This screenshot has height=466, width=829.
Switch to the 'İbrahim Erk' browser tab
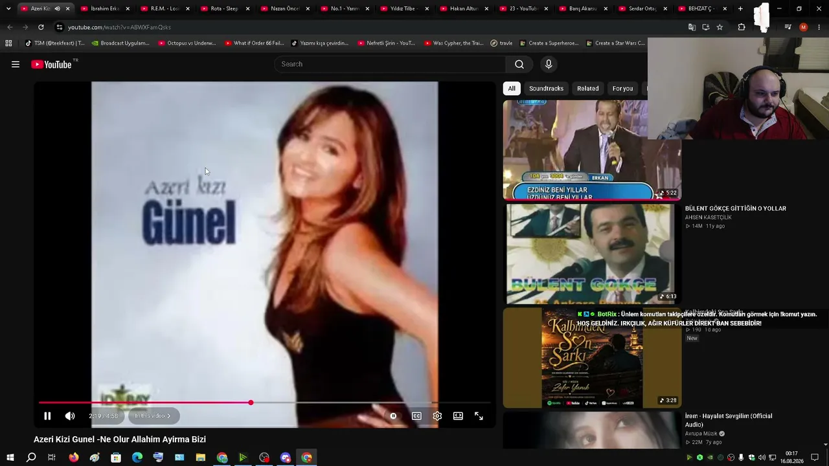coord(106,8)
